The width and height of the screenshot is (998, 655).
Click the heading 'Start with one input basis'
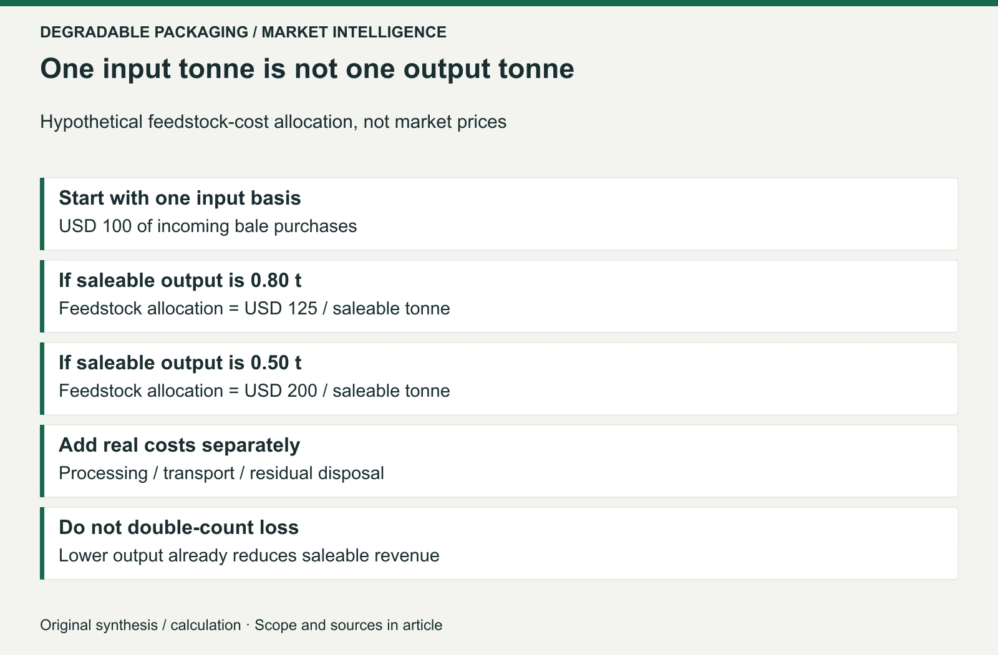[180, 198]
